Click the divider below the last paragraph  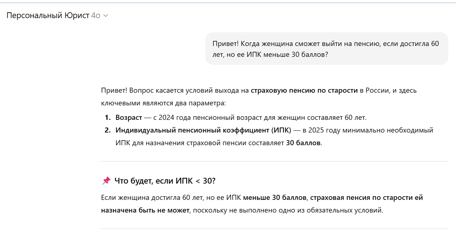(274, 228)
